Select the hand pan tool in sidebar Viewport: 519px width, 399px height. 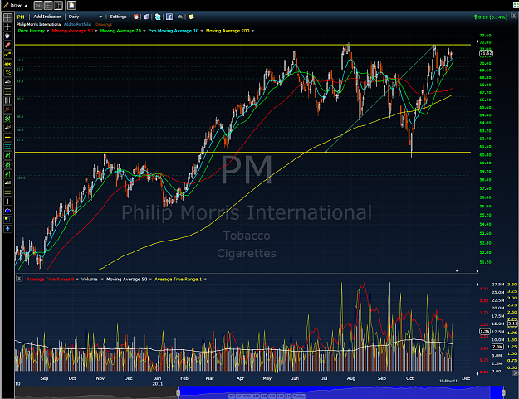7,36
